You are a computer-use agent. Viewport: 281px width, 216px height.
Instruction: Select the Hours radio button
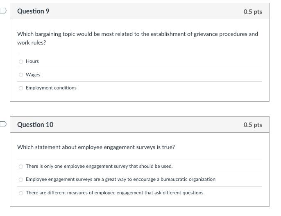point(21,62)
